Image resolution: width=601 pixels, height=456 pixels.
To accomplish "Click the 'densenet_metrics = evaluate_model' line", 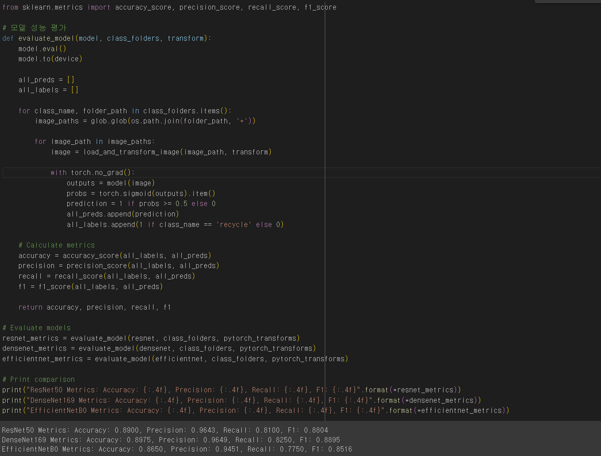I will pos(159,348).
